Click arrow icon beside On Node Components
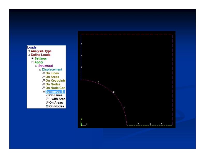 click(43, 88)
